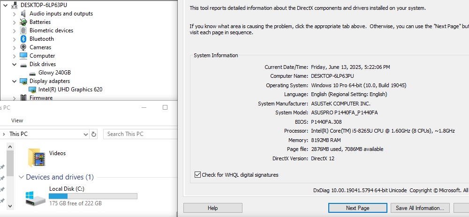Screen dimensions: 469x217
Task: Click the maximize icon of the This PC window
Action: pyautogui.click(x=165, y=107)
